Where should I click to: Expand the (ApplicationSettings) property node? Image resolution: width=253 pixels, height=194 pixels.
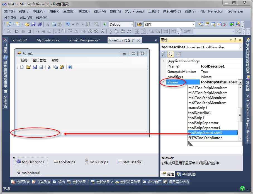164,61
